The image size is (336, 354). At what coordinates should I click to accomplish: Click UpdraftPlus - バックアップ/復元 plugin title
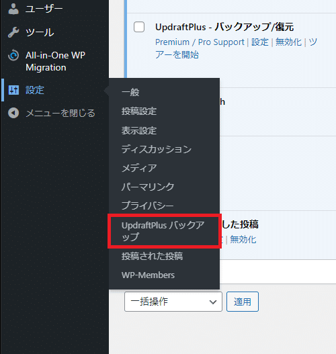224,27
